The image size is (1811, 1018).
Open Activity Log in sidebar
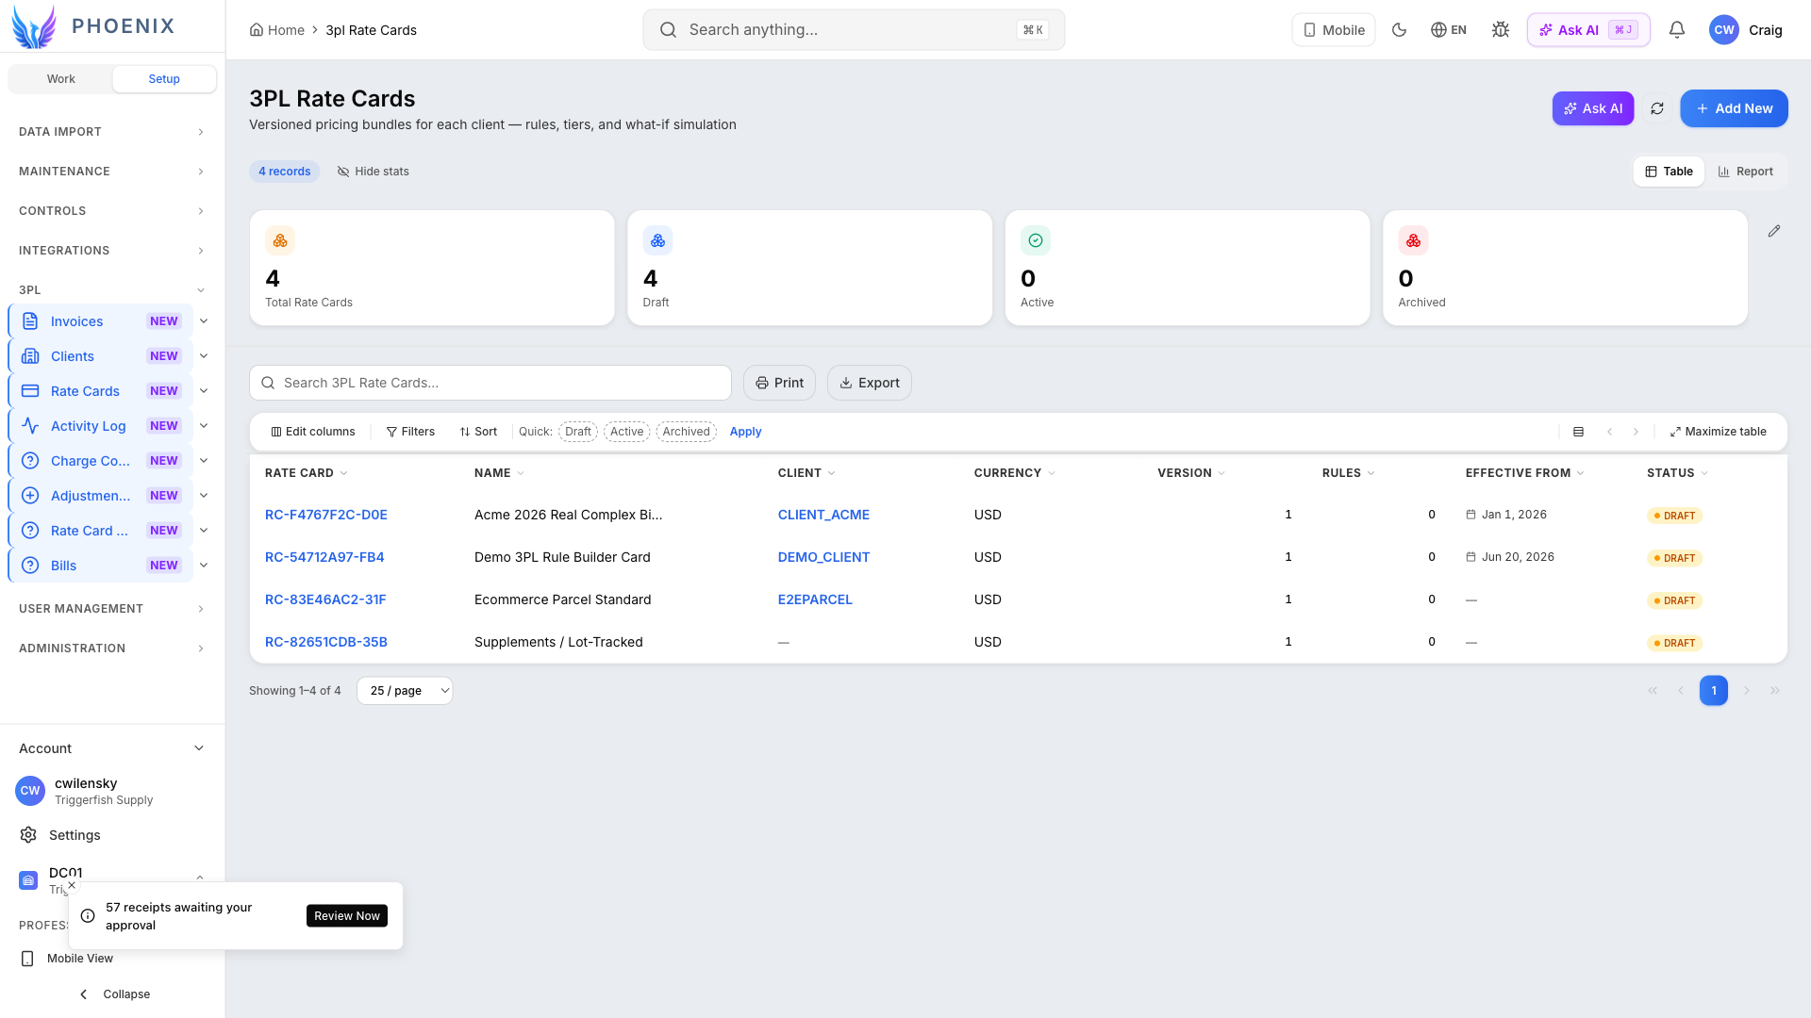coord(101,426)
